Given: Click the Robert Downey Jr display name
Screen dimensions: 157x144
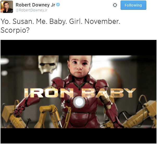Looking at the screenshot, I should [x=35, y=5].
